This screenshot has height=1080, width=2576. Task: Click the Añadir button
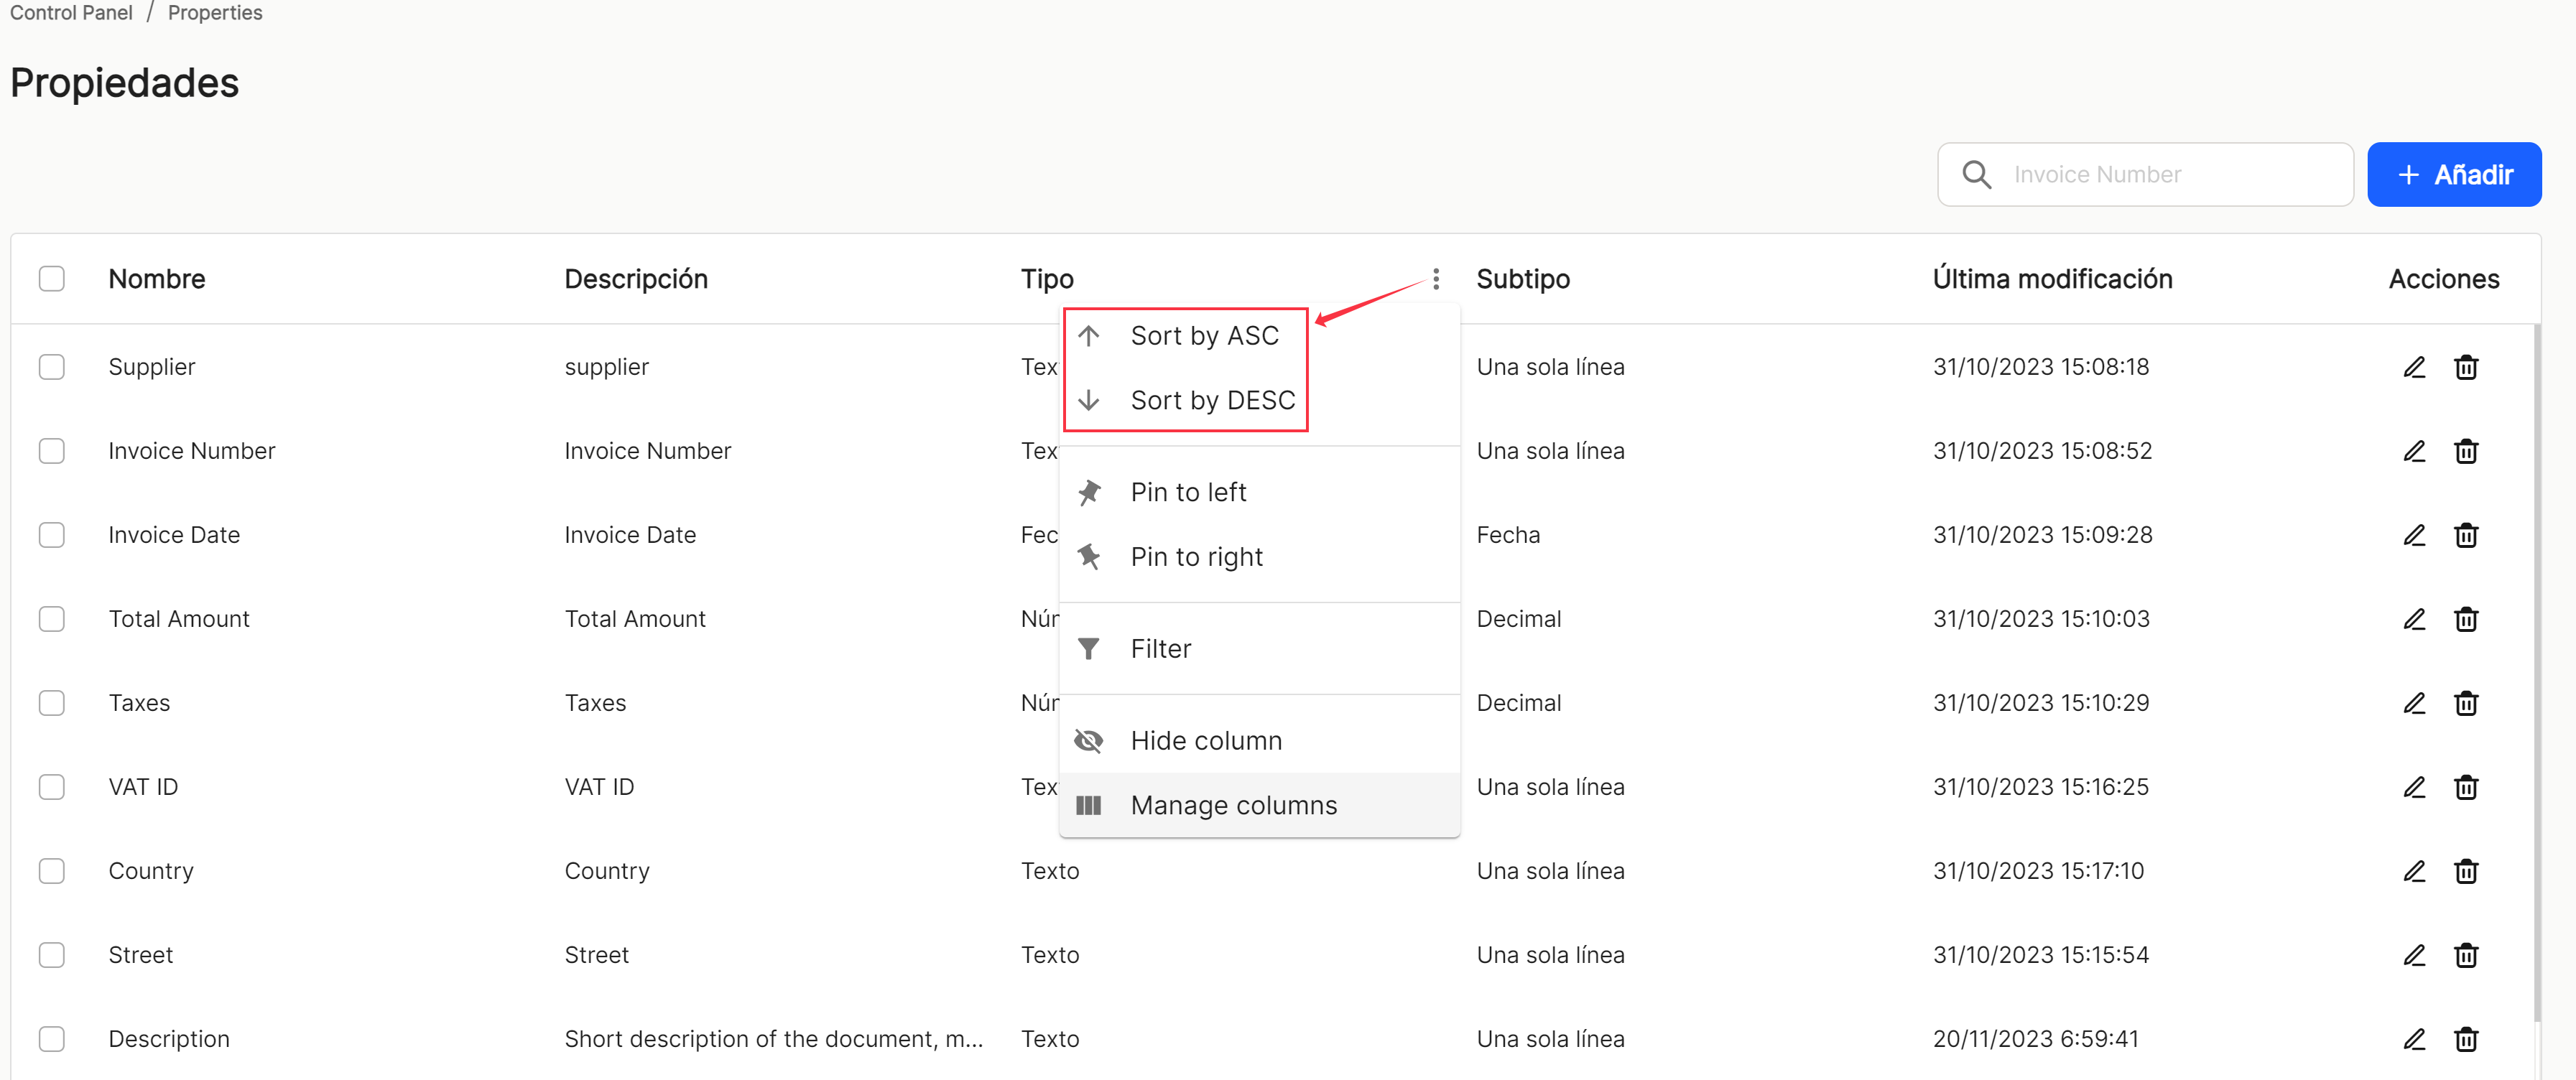pyautogui.click(x=2454, y=174)
